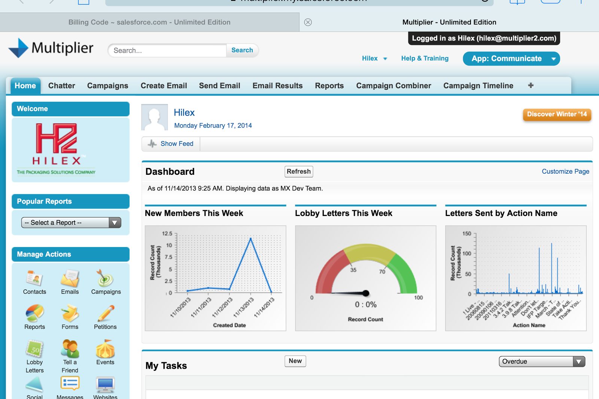The height and width of the screenshot is (399, 599).
Task: Open the Letters Sent by Action Name chart
Action: pyautogui.click(x=516, y=278)
